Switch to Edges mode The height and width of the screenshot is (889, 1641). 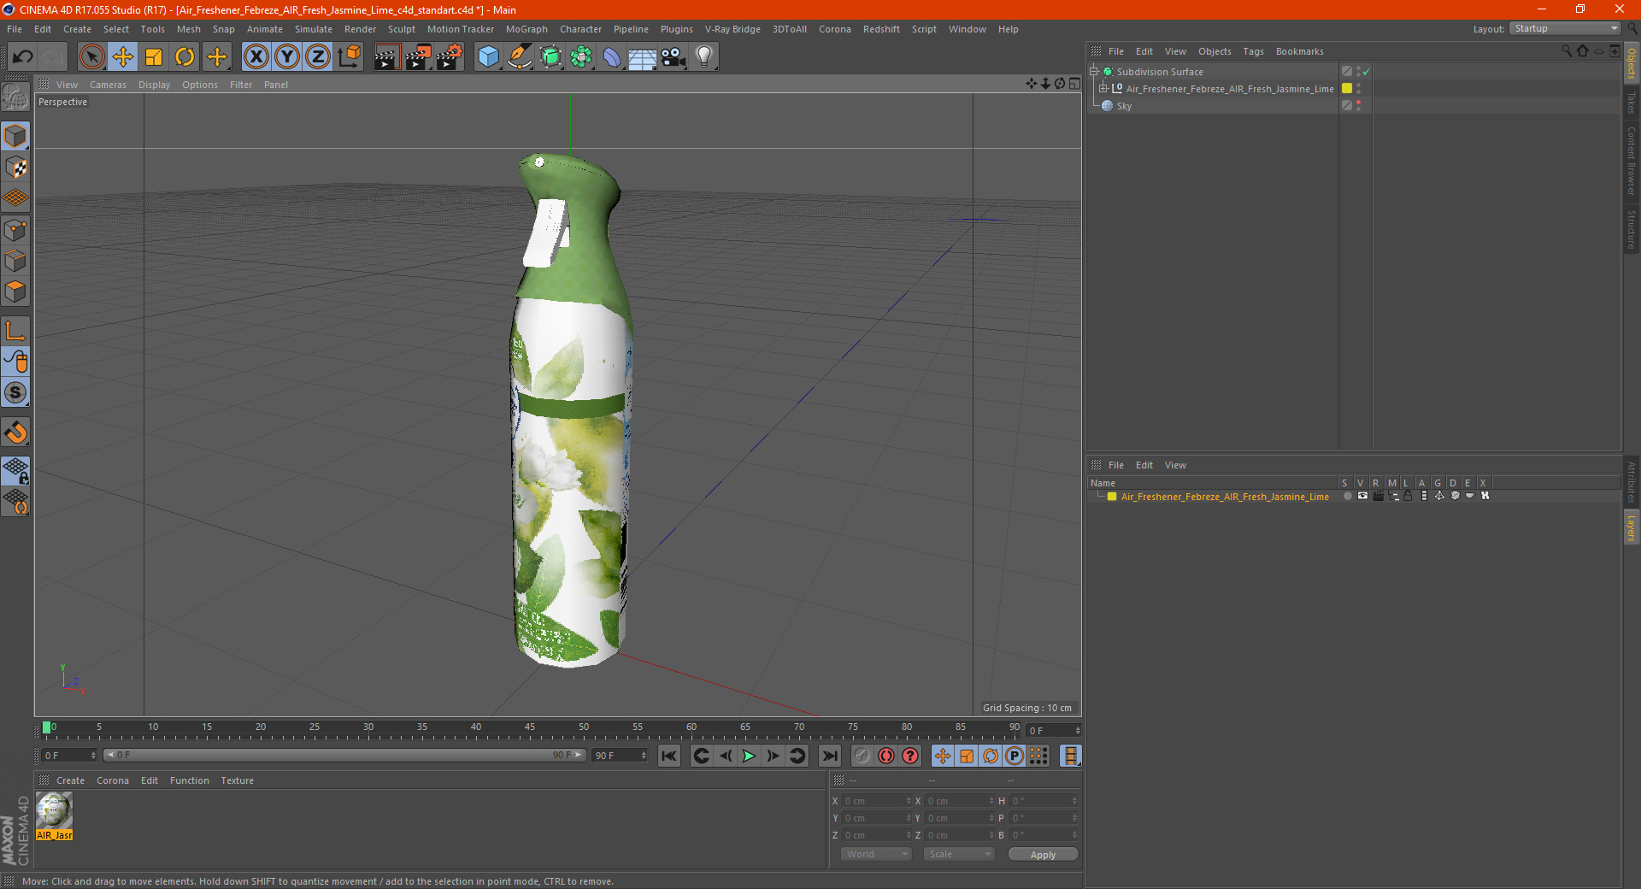[x=15, y=261]
